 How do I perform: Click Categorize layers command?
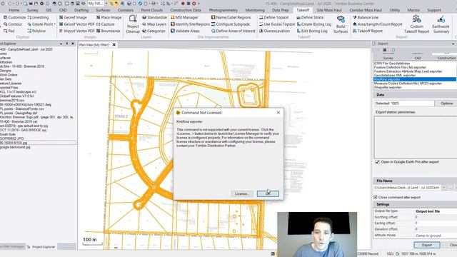154,31
